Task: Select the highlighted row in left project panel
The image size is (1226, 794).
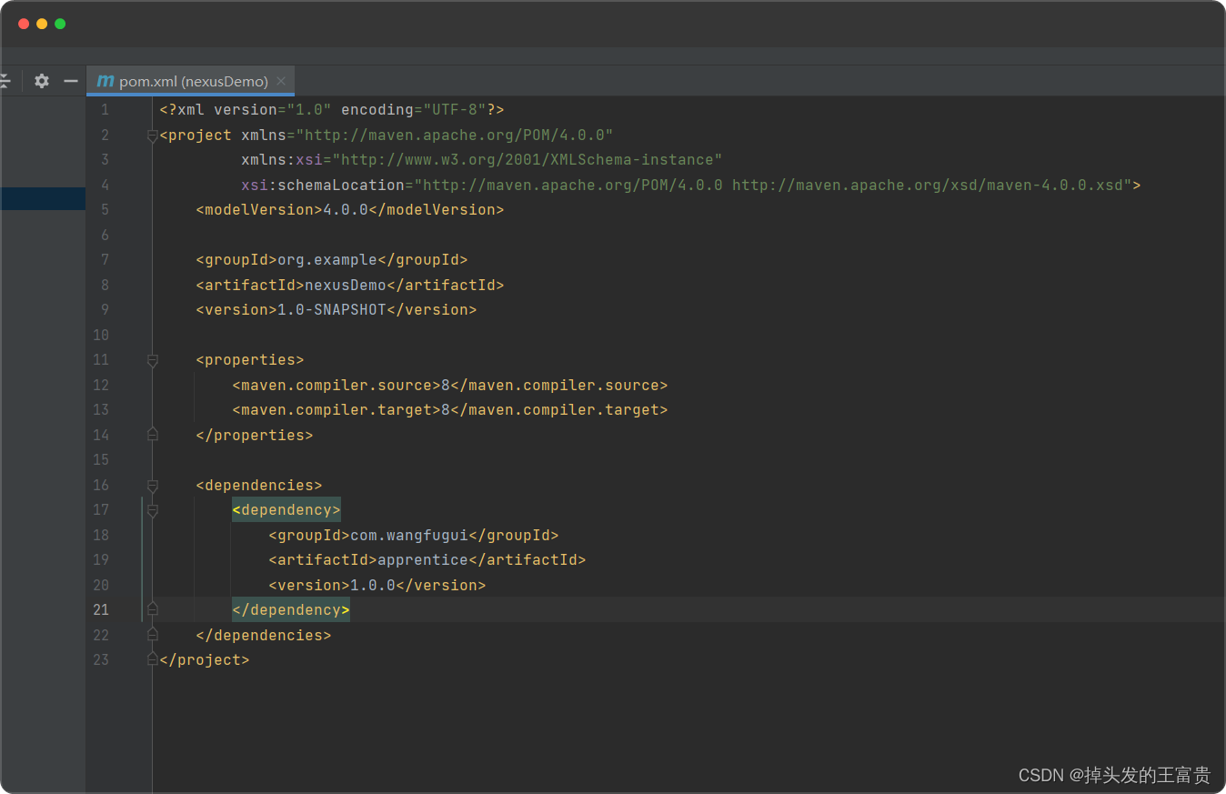Action: point(43,198)
